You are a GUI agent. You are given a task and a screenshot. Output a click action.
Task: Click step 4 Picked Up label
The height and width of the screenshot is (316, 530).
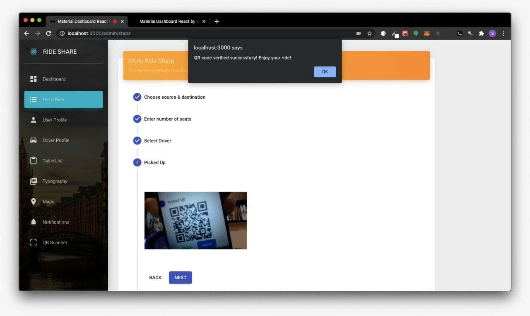[155, 163]
